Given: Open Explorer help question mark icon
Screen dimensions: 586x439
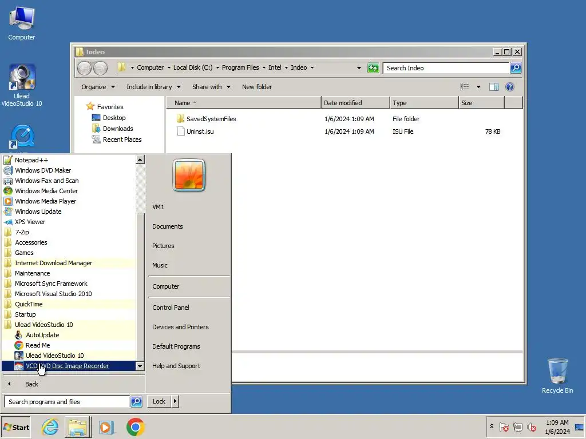Looking at the screenshot, I should pos(509,87).
